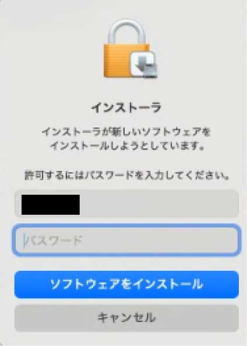Confirm installation with the blue install button
Screen dimensions: 247x346
[126, 284]
